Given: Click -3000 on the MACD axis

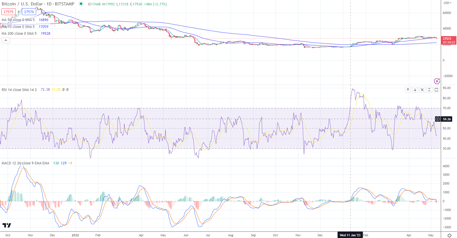Looking at the screenshot, I should (447, 227).
